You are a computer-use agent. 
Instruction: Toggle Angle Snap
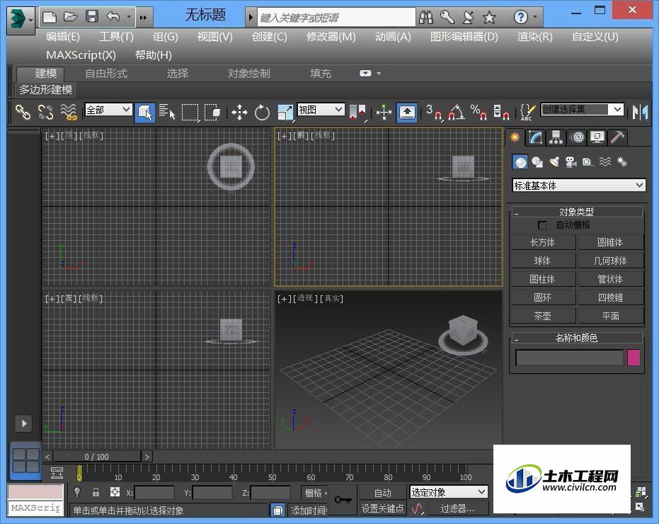click(457, 113)
